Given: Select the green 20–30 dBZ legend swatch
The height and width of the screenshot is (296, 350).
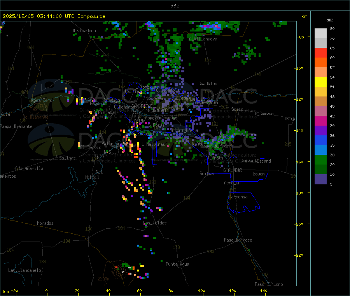Looking at the screenshot, I should click(320, 159).
